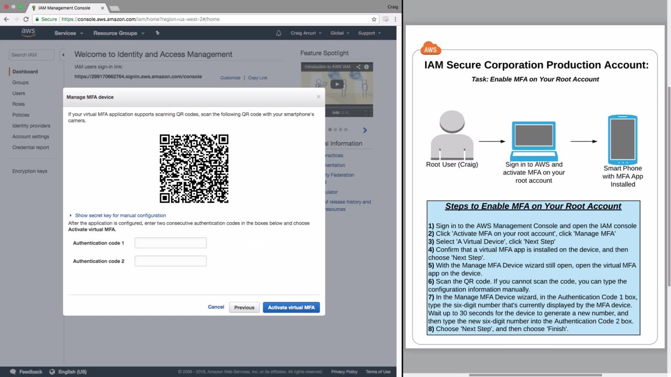Open Identity providers in the sidebar
This screenshot has width=671, height=377.
31,126
